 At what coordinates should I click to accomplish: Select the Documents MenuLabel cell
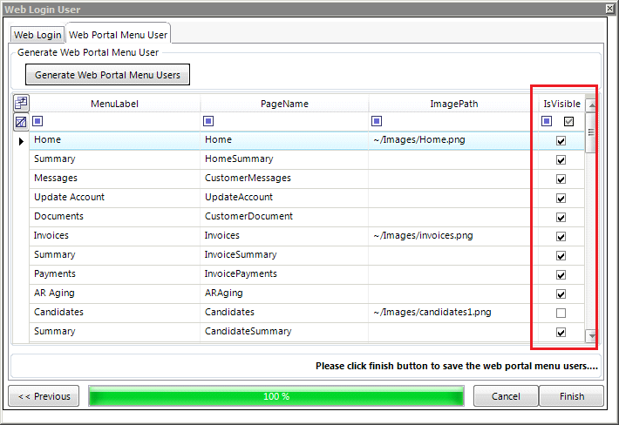(x=114, y=217)
